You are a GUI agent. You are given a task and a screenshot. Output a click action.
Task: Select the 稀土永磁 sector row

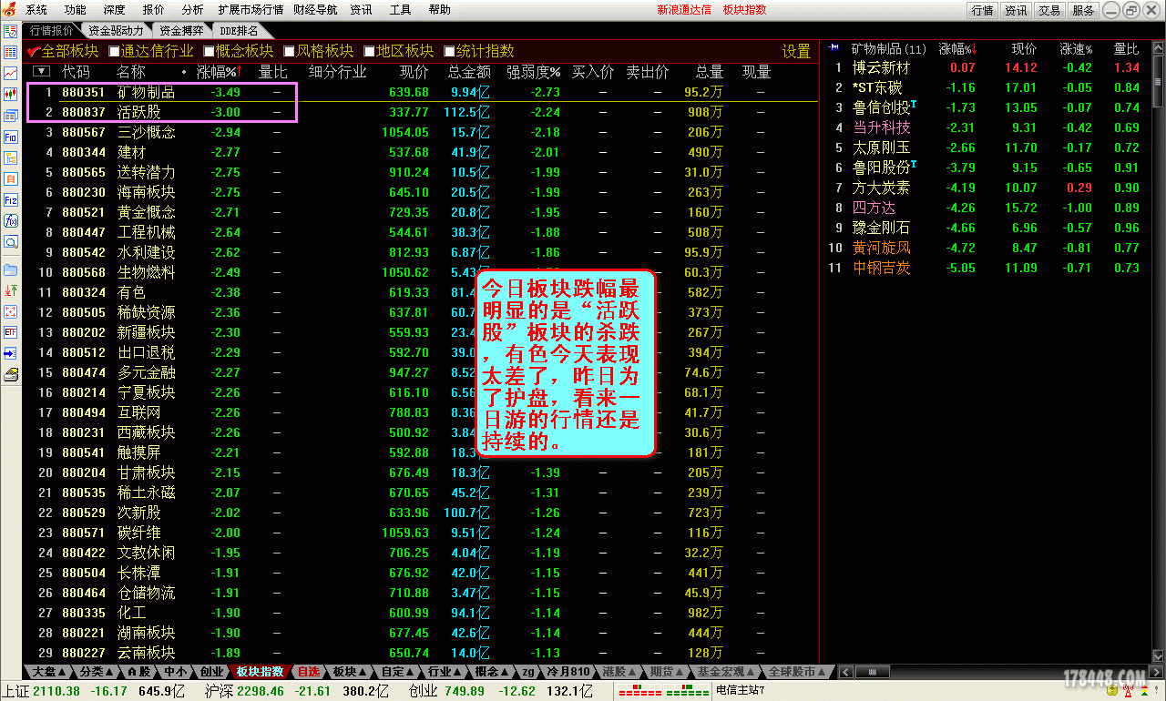pos(421,493)
